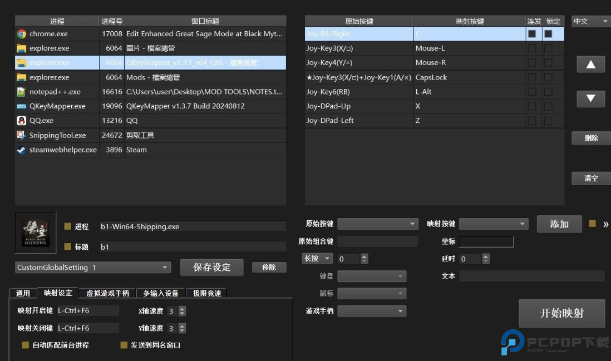Viewport: 611px width, 361px height.
Task: Click the 原始组合键 input field
Action: 378,241
